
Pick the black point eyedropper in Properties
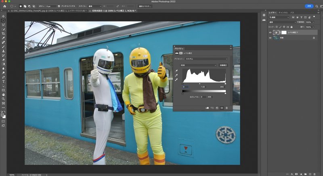(x=176, y=71)
